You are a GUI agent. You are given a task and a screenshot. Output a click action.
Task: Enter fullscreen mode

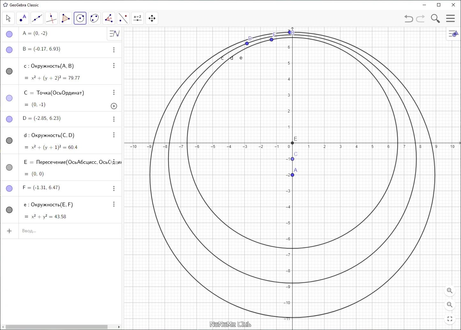pyautogui.click(x=450, y=319)
